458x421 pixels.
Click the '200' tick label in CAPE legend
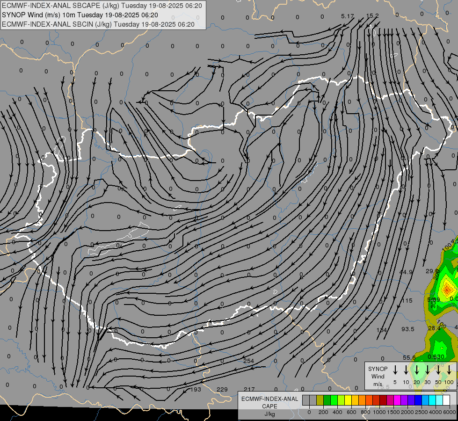point(323,412)
